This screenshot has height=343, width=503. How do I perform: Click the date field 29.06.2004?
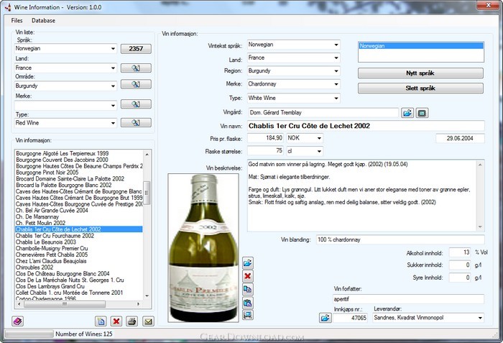(460, 138)
